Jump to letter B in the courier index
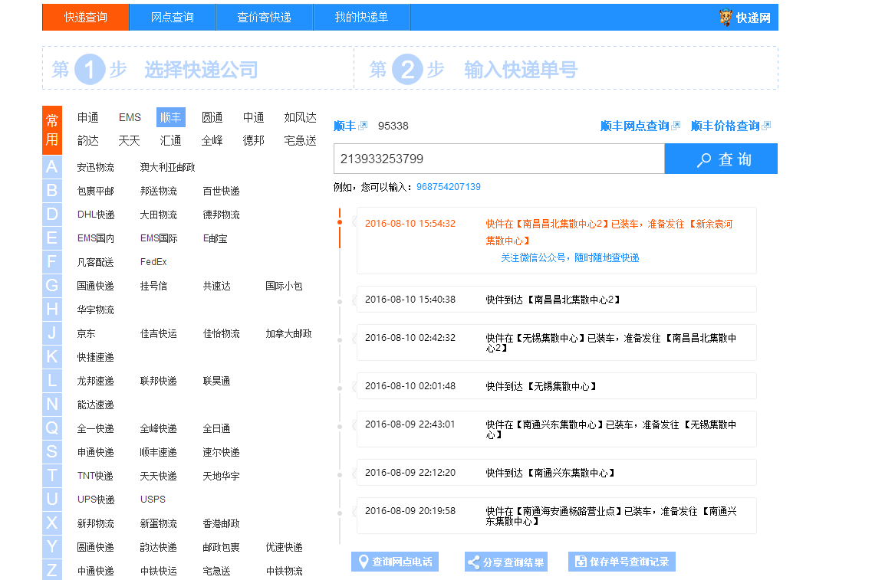The image size is (895, 580). [x=52, y=191]
